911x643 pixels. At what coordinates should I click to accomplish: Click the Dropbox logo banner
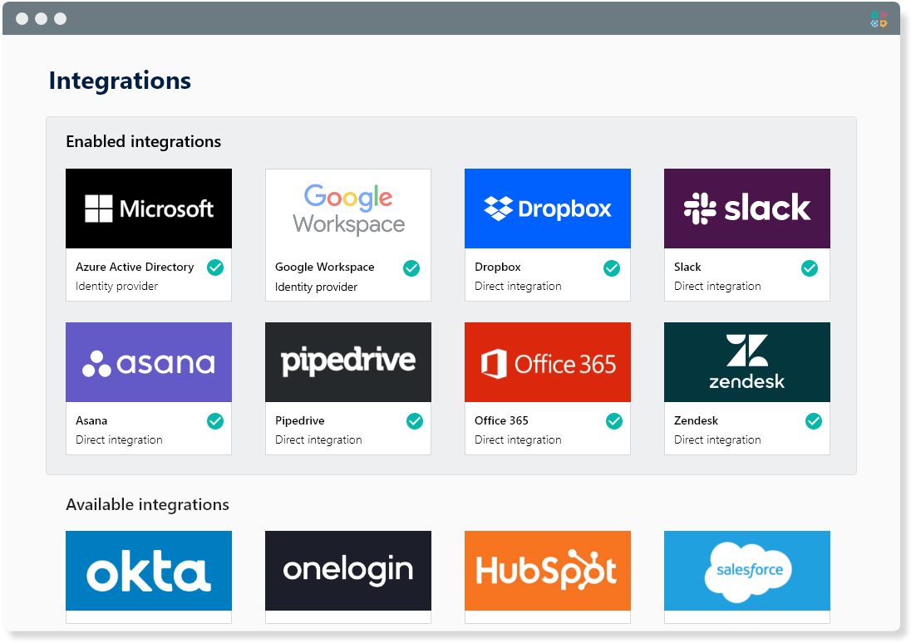pyautogui.click(x=547, y=209)
